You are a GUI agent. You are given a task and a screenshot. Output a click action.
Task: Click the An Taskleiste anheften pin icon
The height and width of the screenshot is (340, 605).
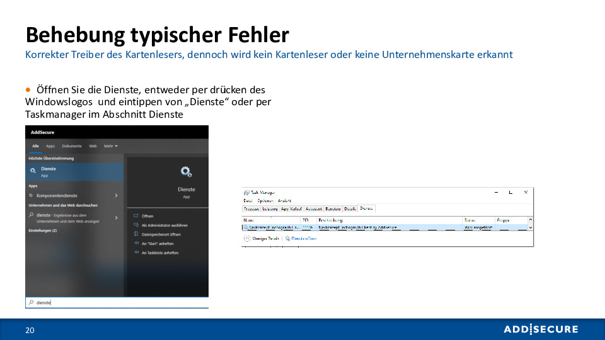[136, 252]
